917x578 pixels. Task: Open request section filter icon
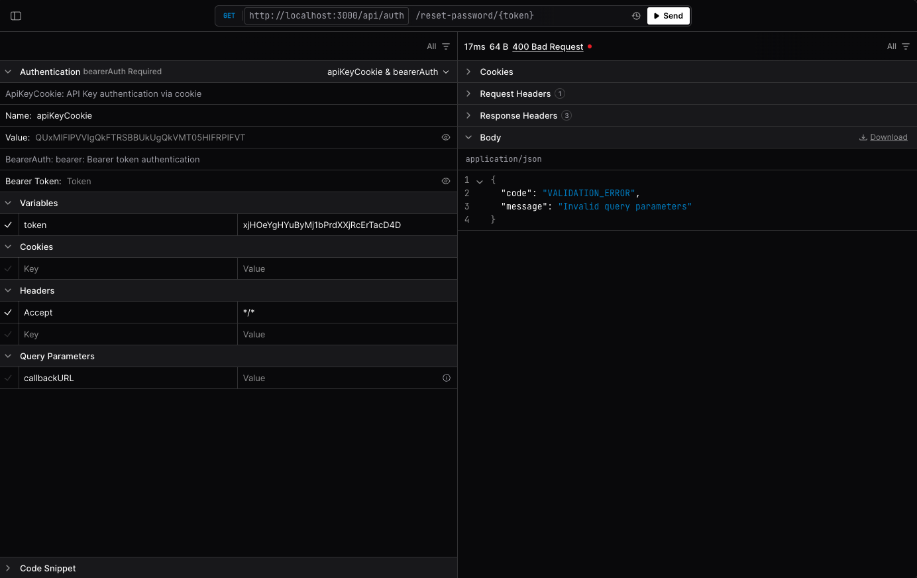click(x=446, y=46)
